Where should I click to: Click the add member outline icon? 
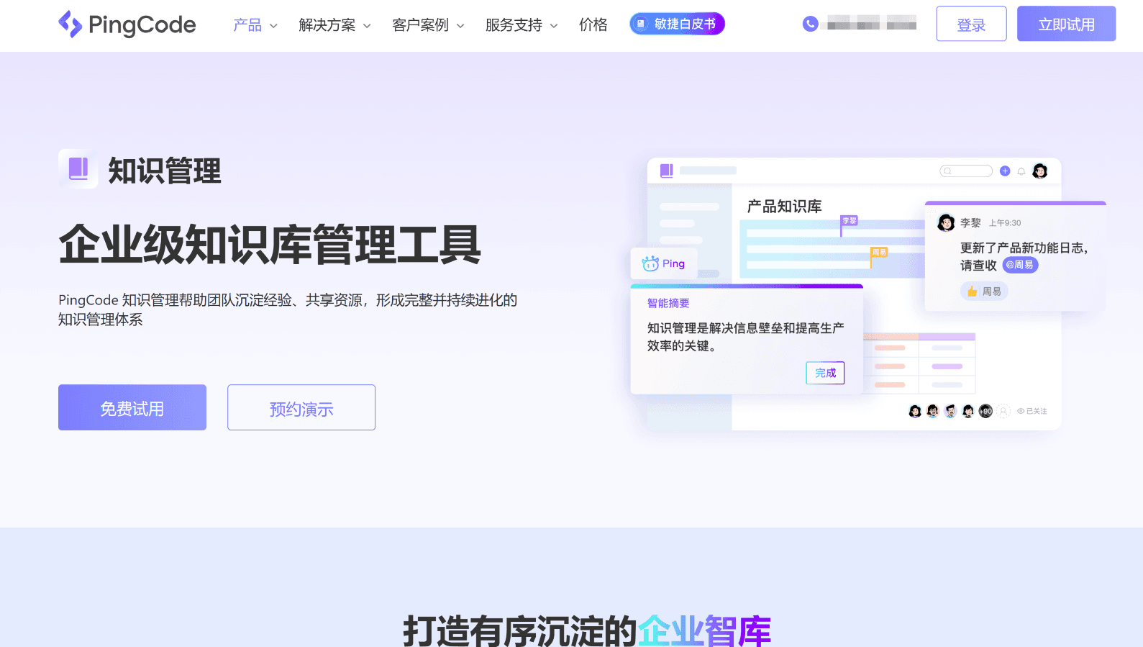click(x=1003, y=412)
